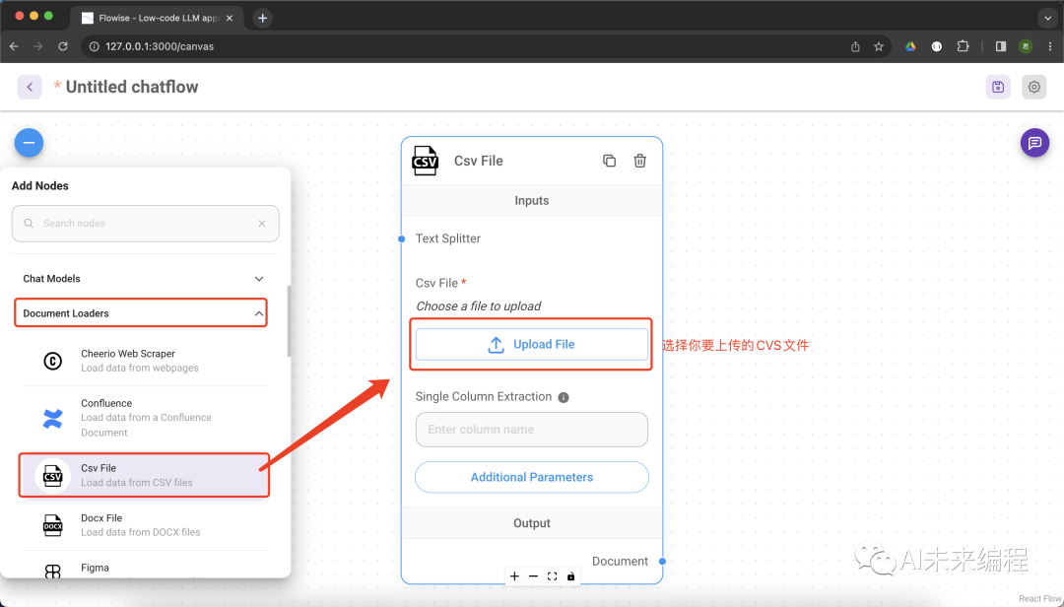Clear the search nodes field with the X icon
This screenshot has width=1064, height=607.
click(262, 224)
